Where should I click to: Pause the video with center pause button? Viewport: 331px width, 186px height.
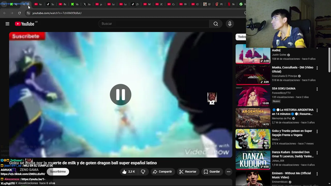click(x=121, y=95)
